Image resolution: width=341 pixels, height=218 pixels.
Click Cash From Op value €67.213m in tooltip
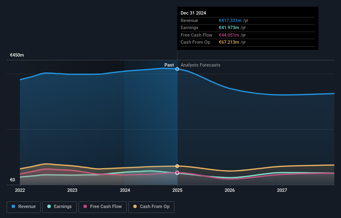point(229,42)
